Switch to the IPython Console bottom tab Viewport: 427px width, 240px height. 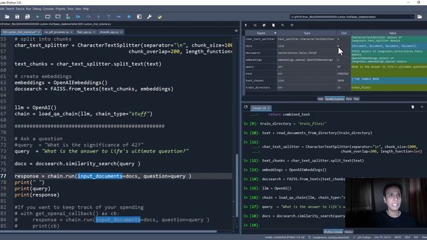333,232
